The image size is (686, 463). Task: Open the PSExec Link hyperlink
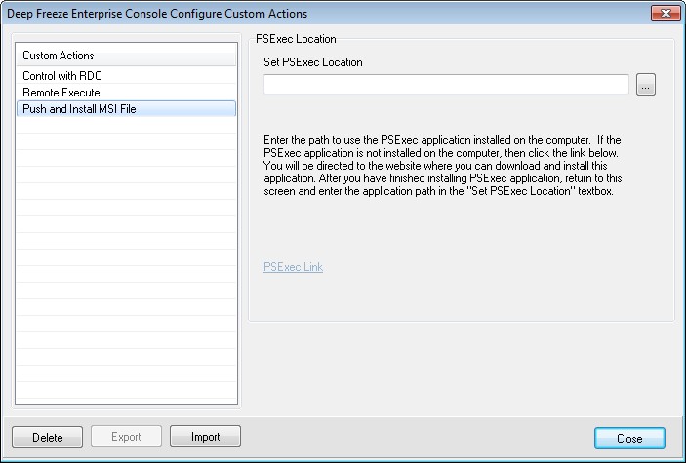[293, 267]
